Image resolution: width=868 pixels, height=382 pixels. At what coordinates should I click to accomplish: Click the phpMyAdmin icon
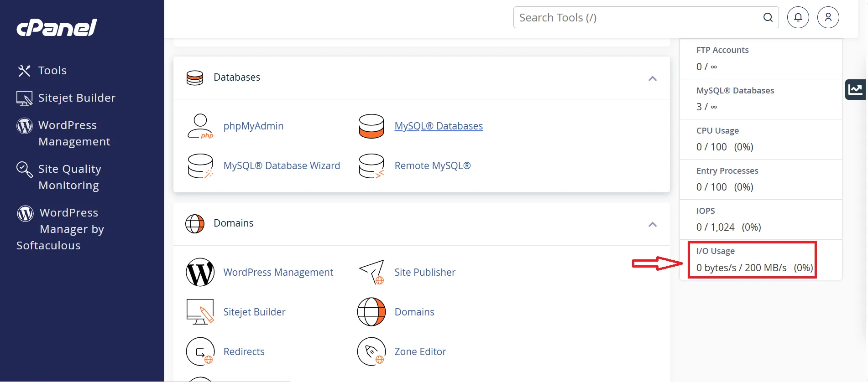[200, 126]
